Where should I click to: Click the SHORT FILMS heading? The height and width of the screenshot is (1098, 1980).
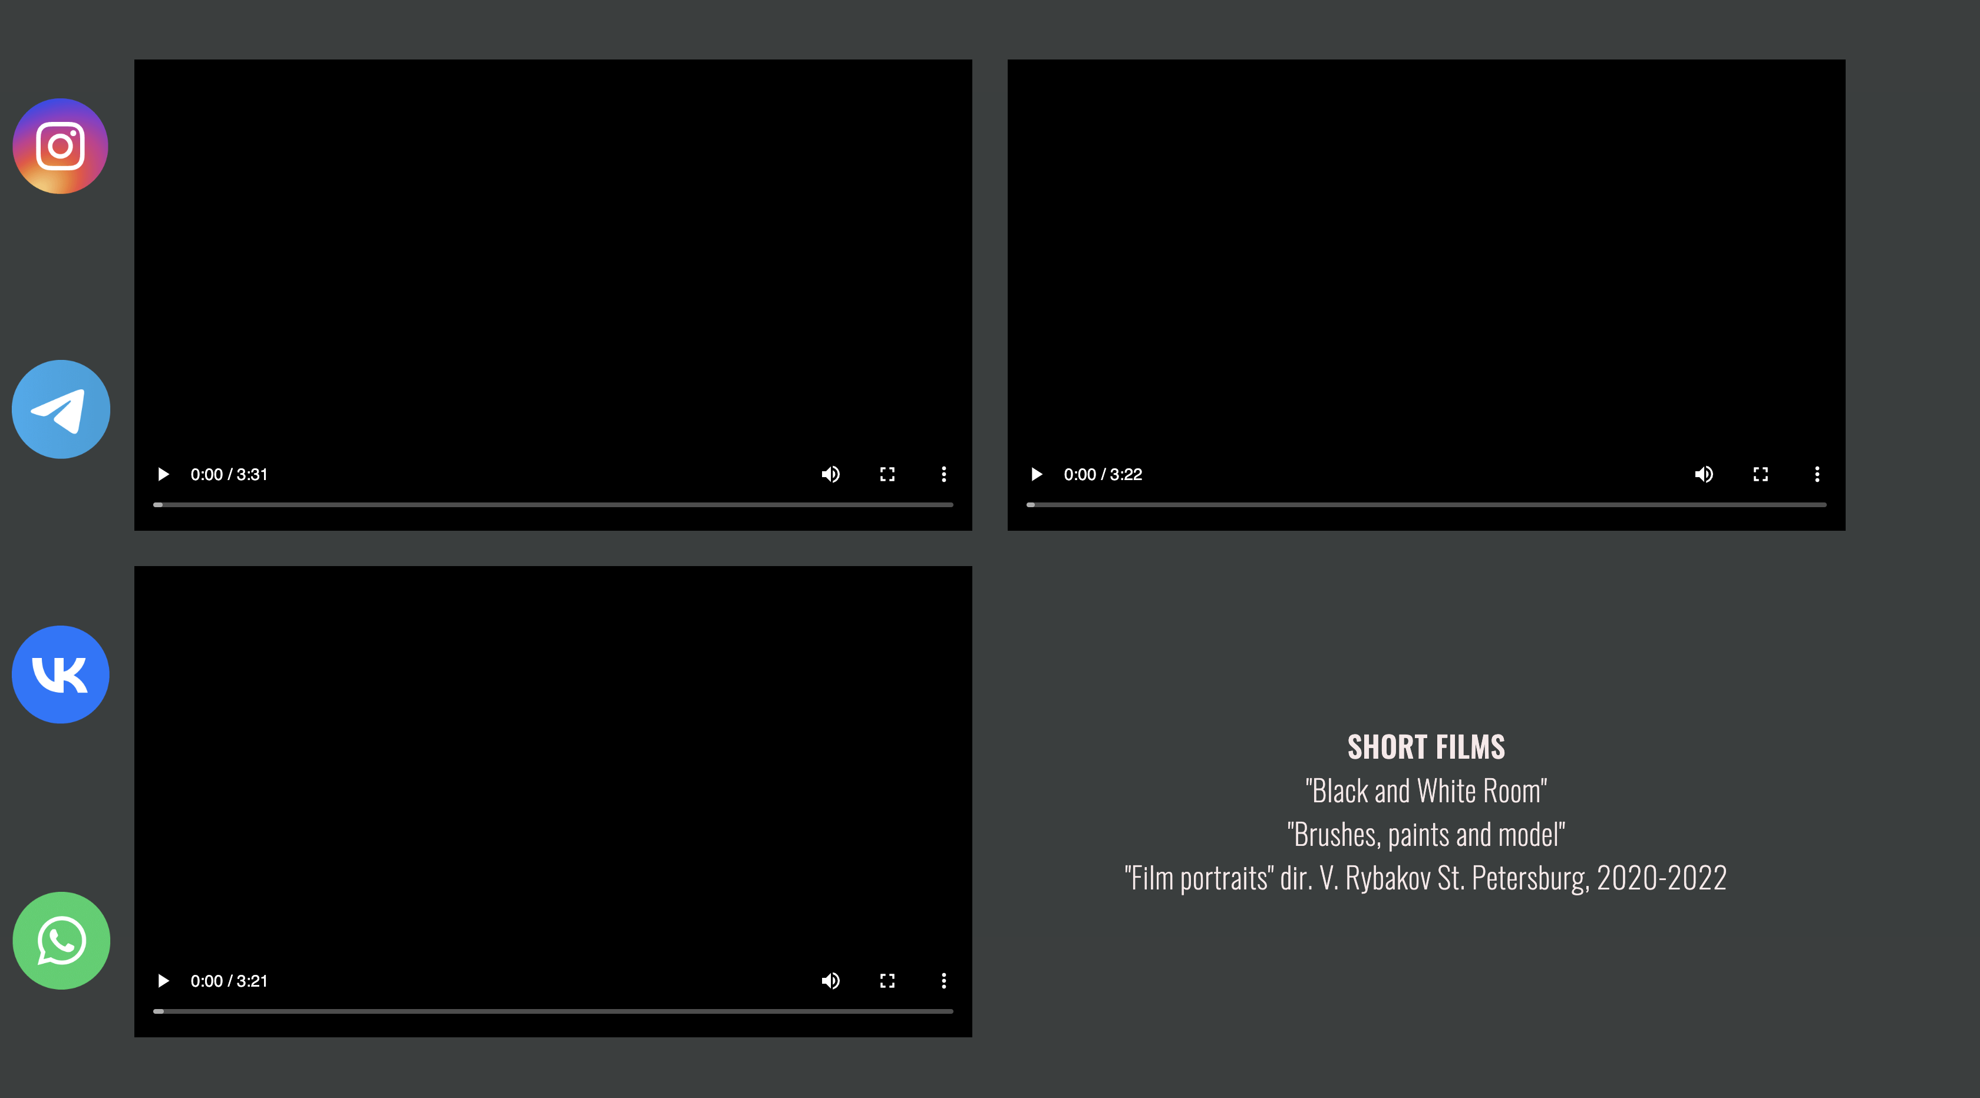(x=1427, y=747)
